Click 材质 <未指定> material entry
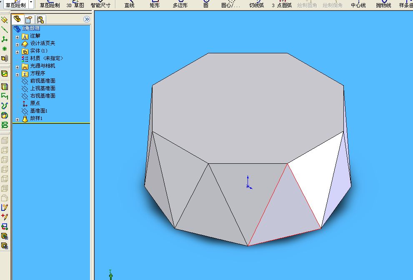Viewport: 413px width, 280px height. [46, 58]
